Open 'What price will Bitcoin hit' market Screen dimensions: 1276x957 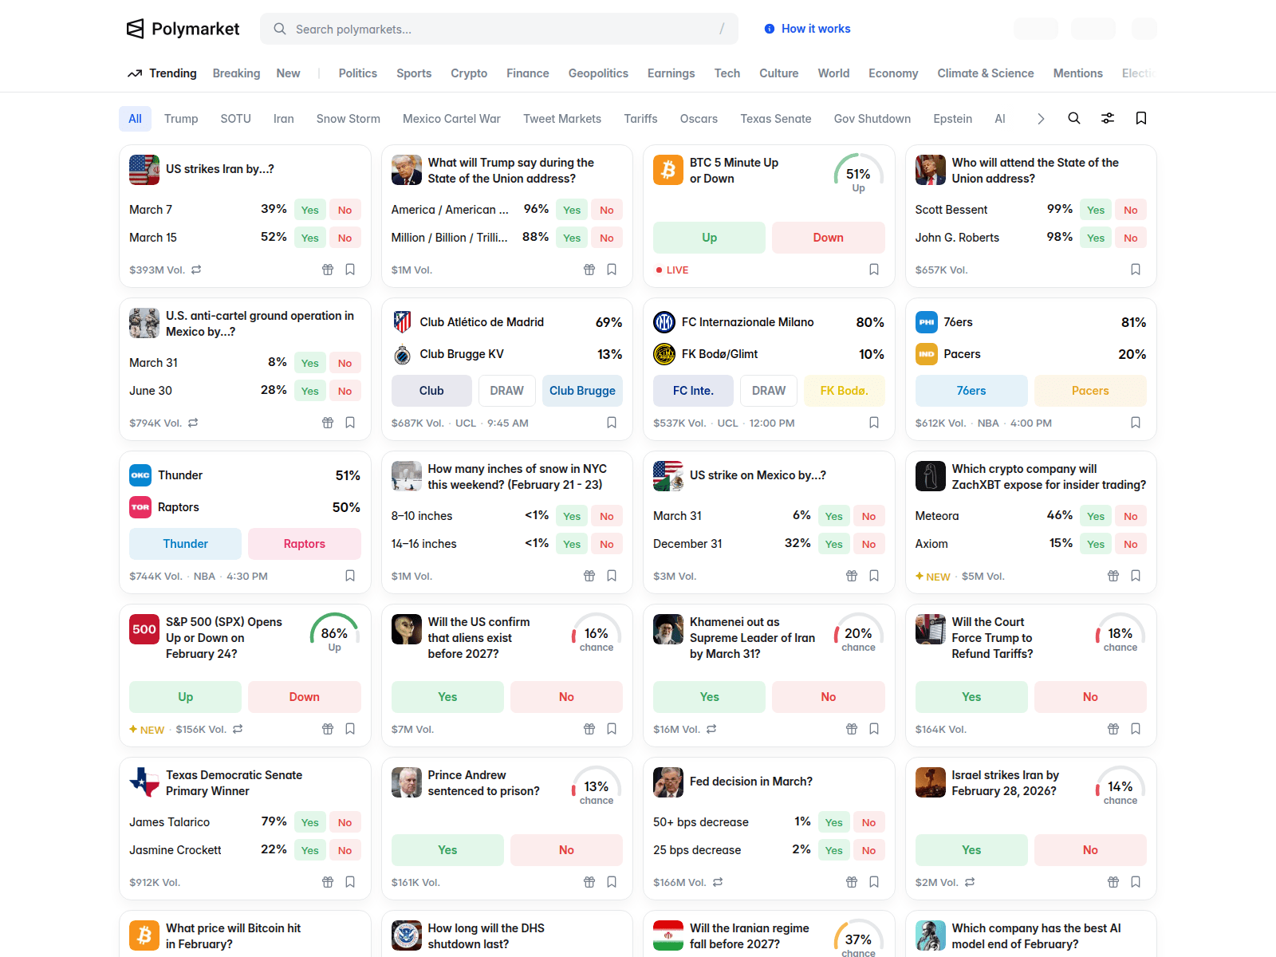click(233, 935)
